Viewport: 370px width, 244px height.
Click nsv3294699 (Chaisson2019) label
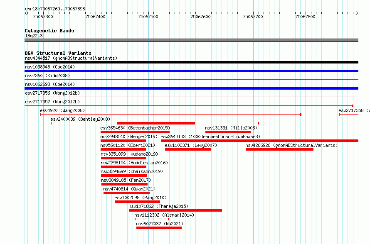point(132,171)
